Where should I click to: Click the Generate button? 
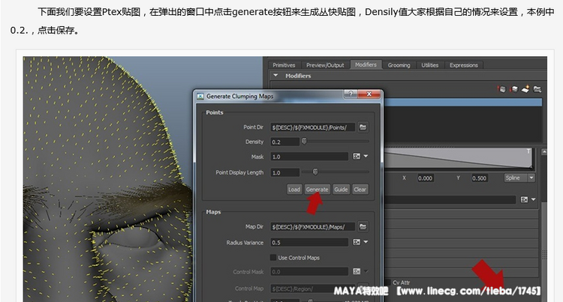click(x=317, y=190)
